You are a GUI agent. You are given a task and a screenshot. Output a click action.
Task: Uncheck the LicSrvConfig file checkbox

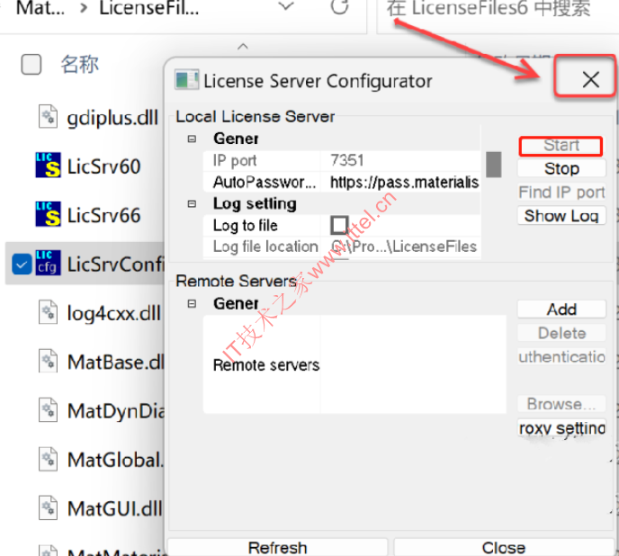tap(22, 264)
